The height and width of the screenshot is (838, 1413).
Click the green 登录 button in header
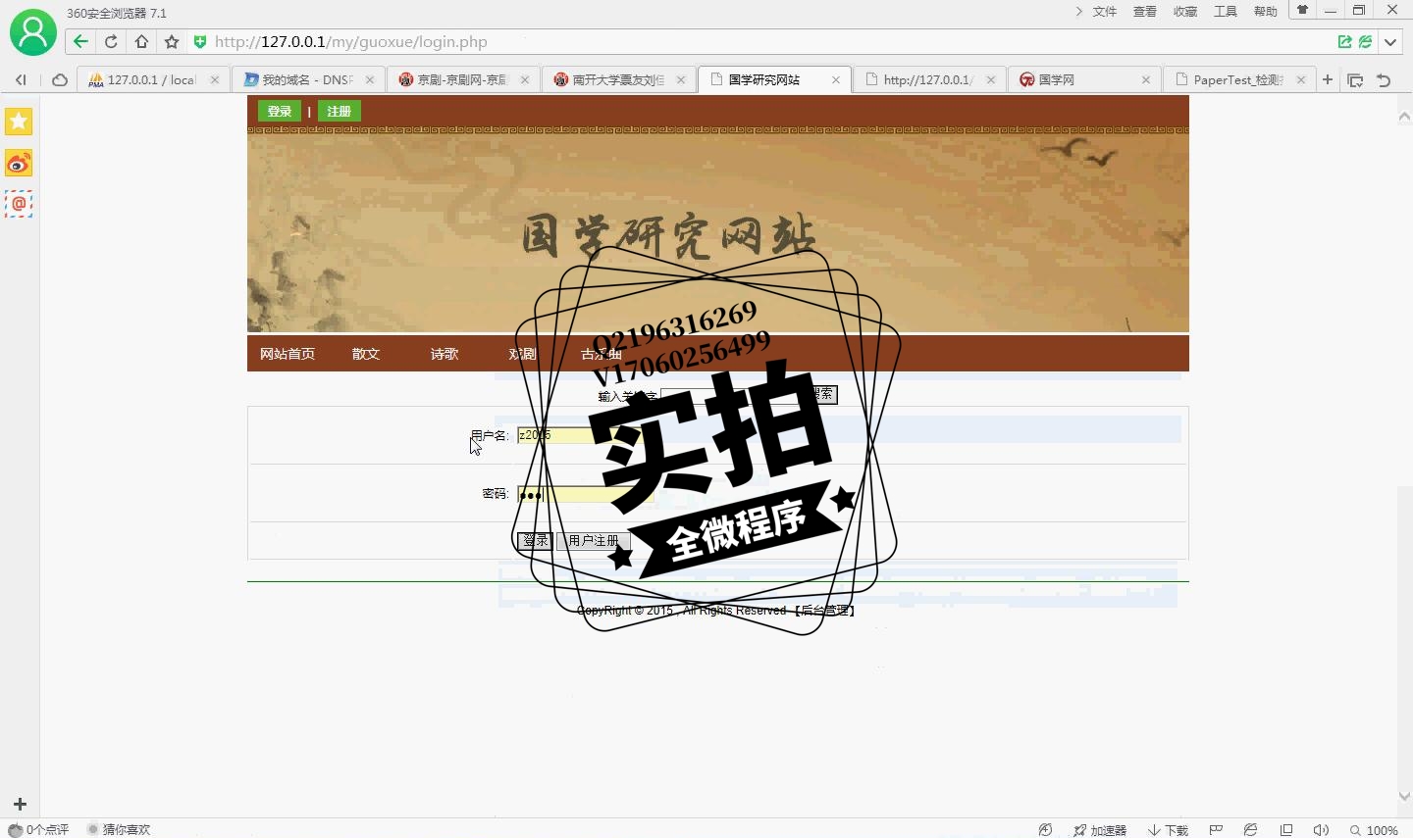(280, 112)
